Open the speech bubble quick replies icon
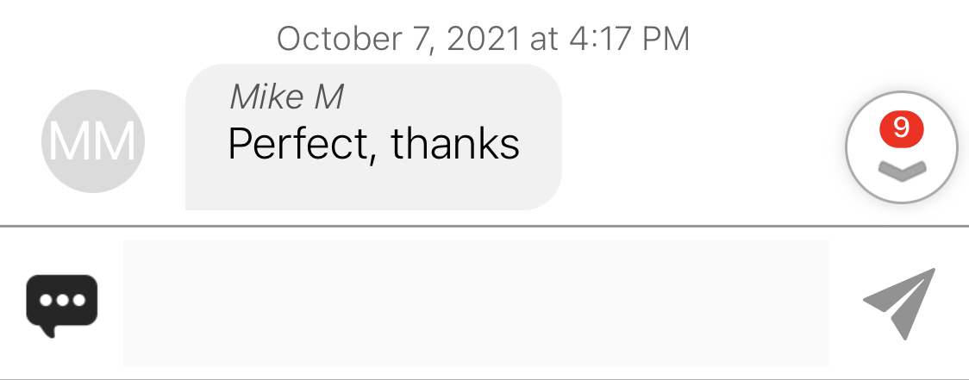969x380 pixels. pyautogui.click(x=62, y=305)
